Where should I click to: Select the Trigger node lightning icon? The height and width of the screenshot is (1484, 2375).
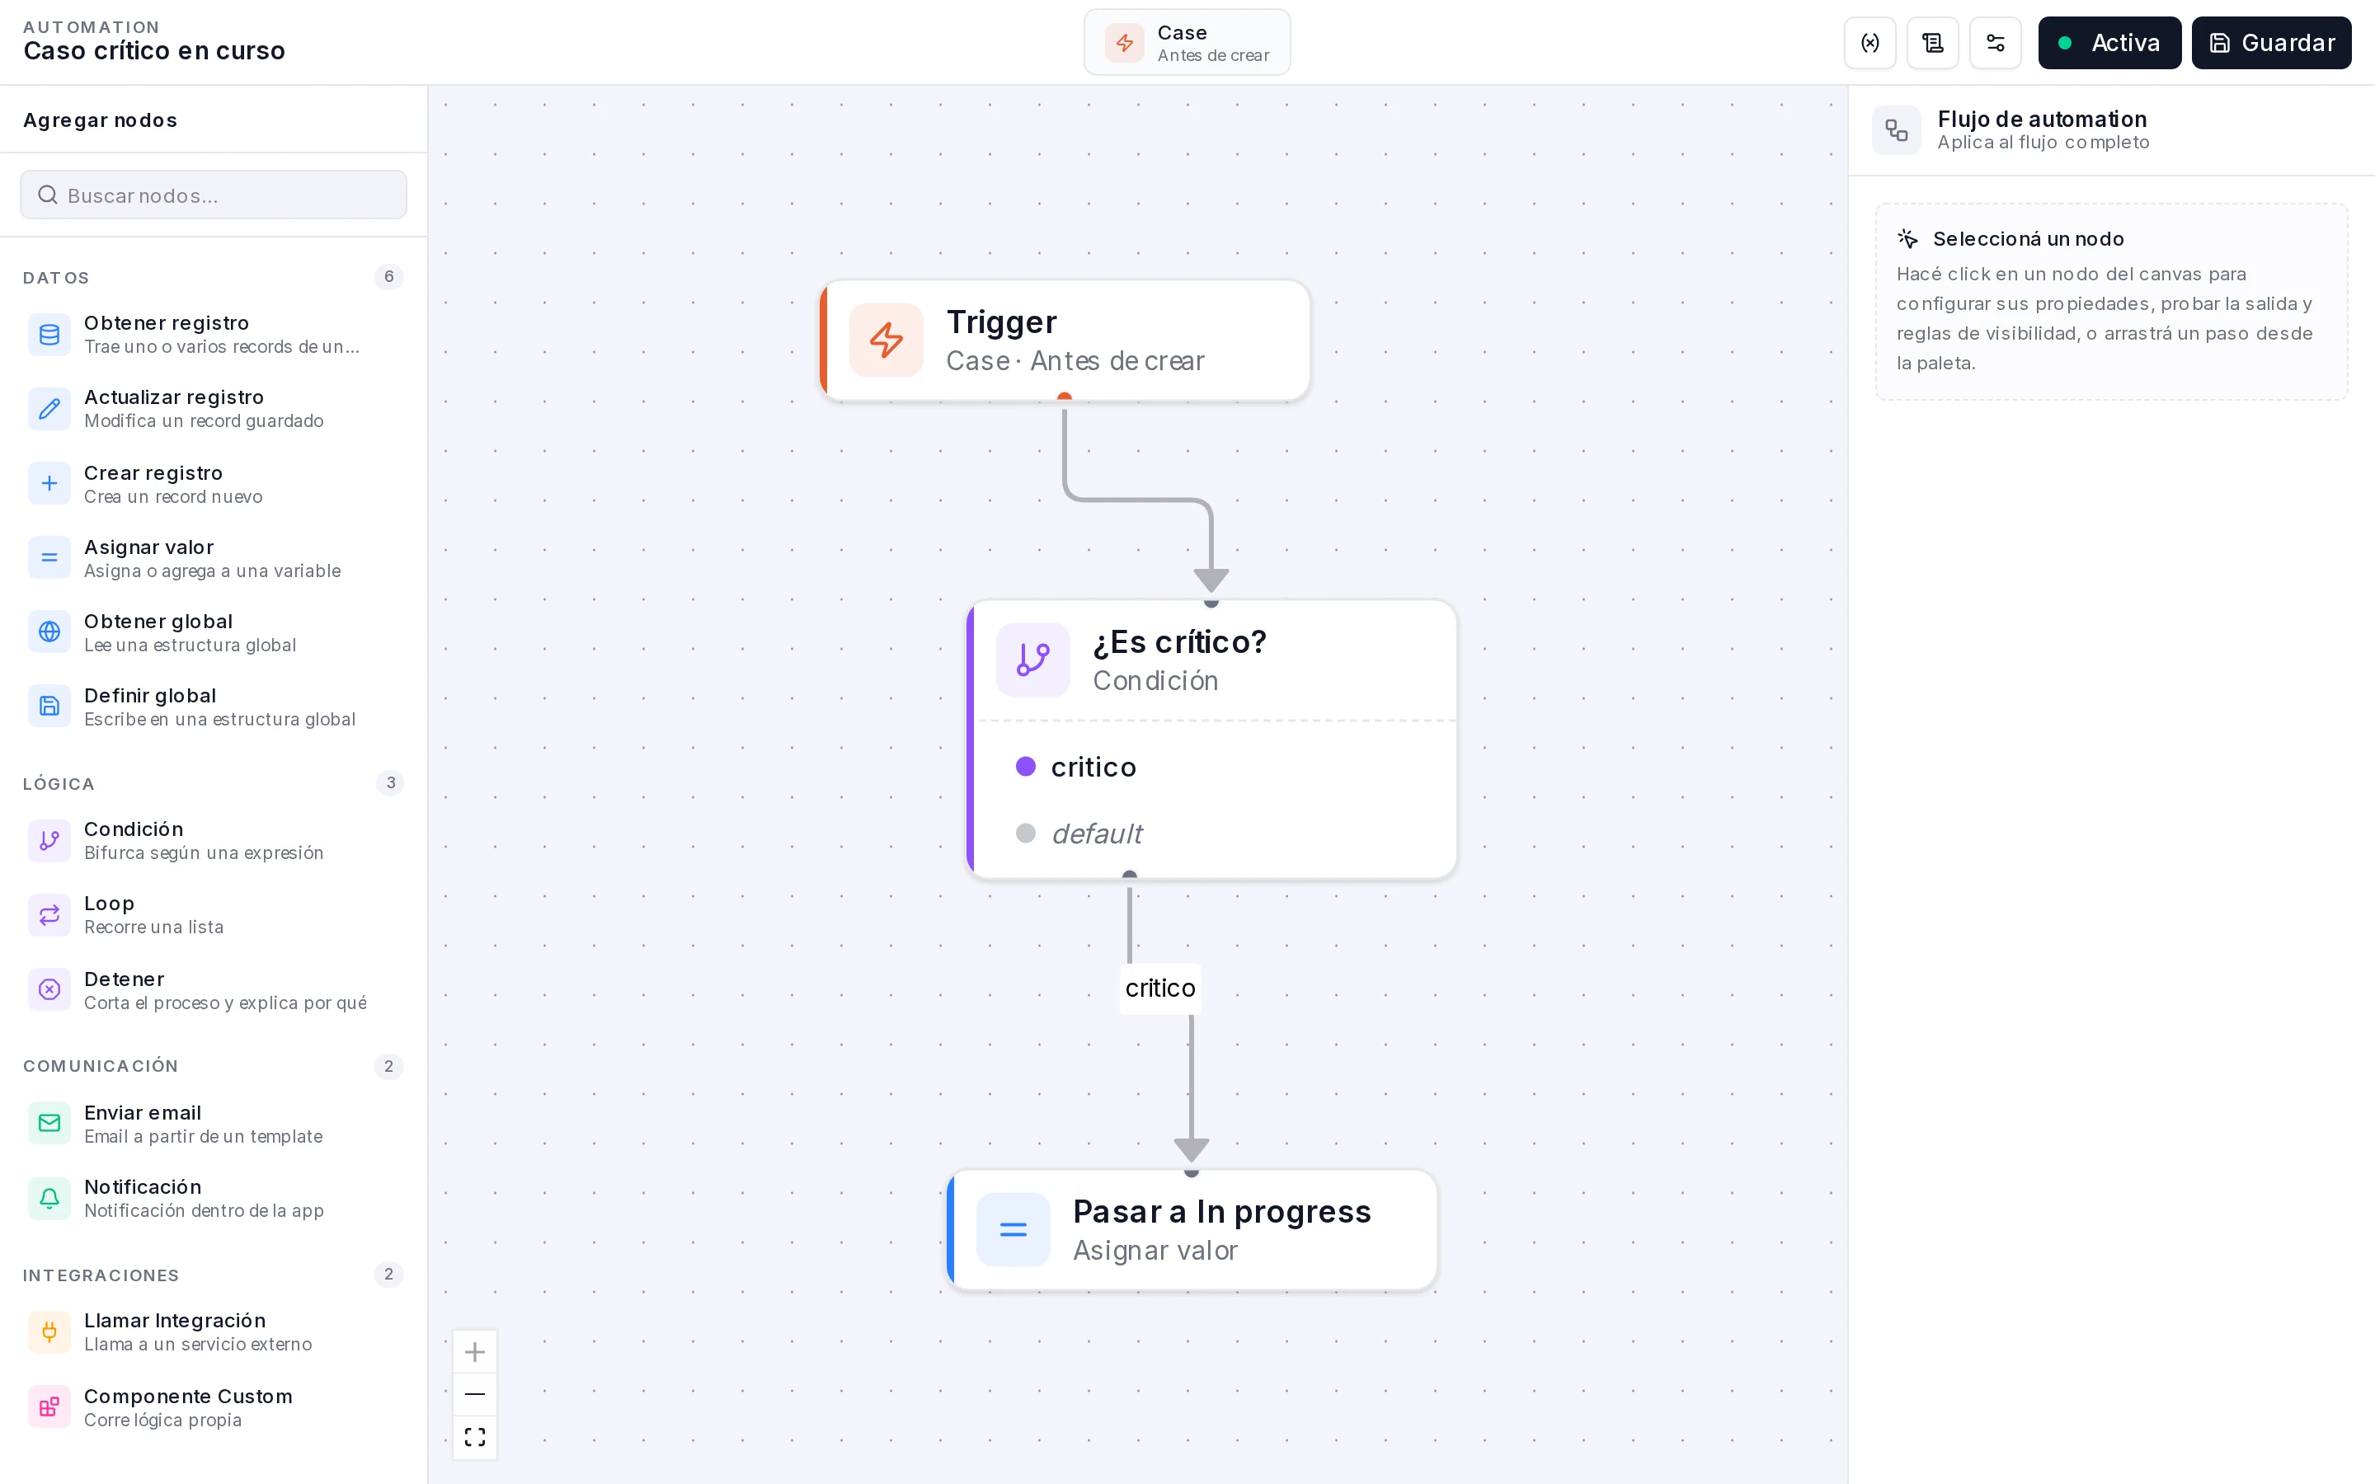pos(887,340)
